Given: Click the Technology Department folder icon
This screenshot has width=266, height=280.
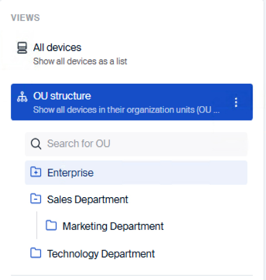Looking at the screenshot, I should [35, 253].
